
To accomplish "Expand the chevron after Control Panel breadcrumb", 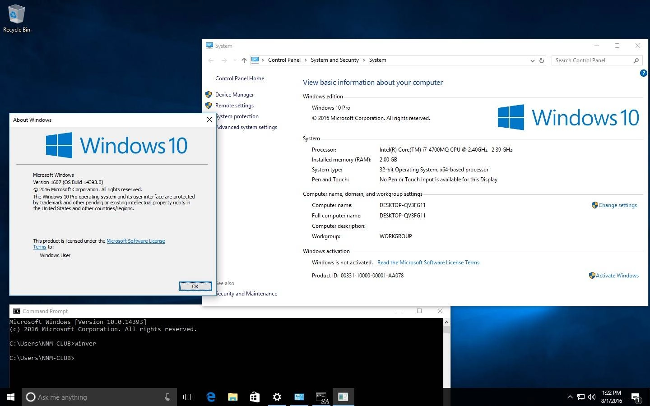I will [x=306, y=60].
